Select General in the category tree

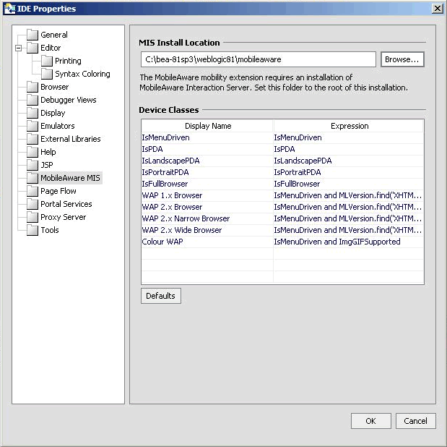(54, 35)
